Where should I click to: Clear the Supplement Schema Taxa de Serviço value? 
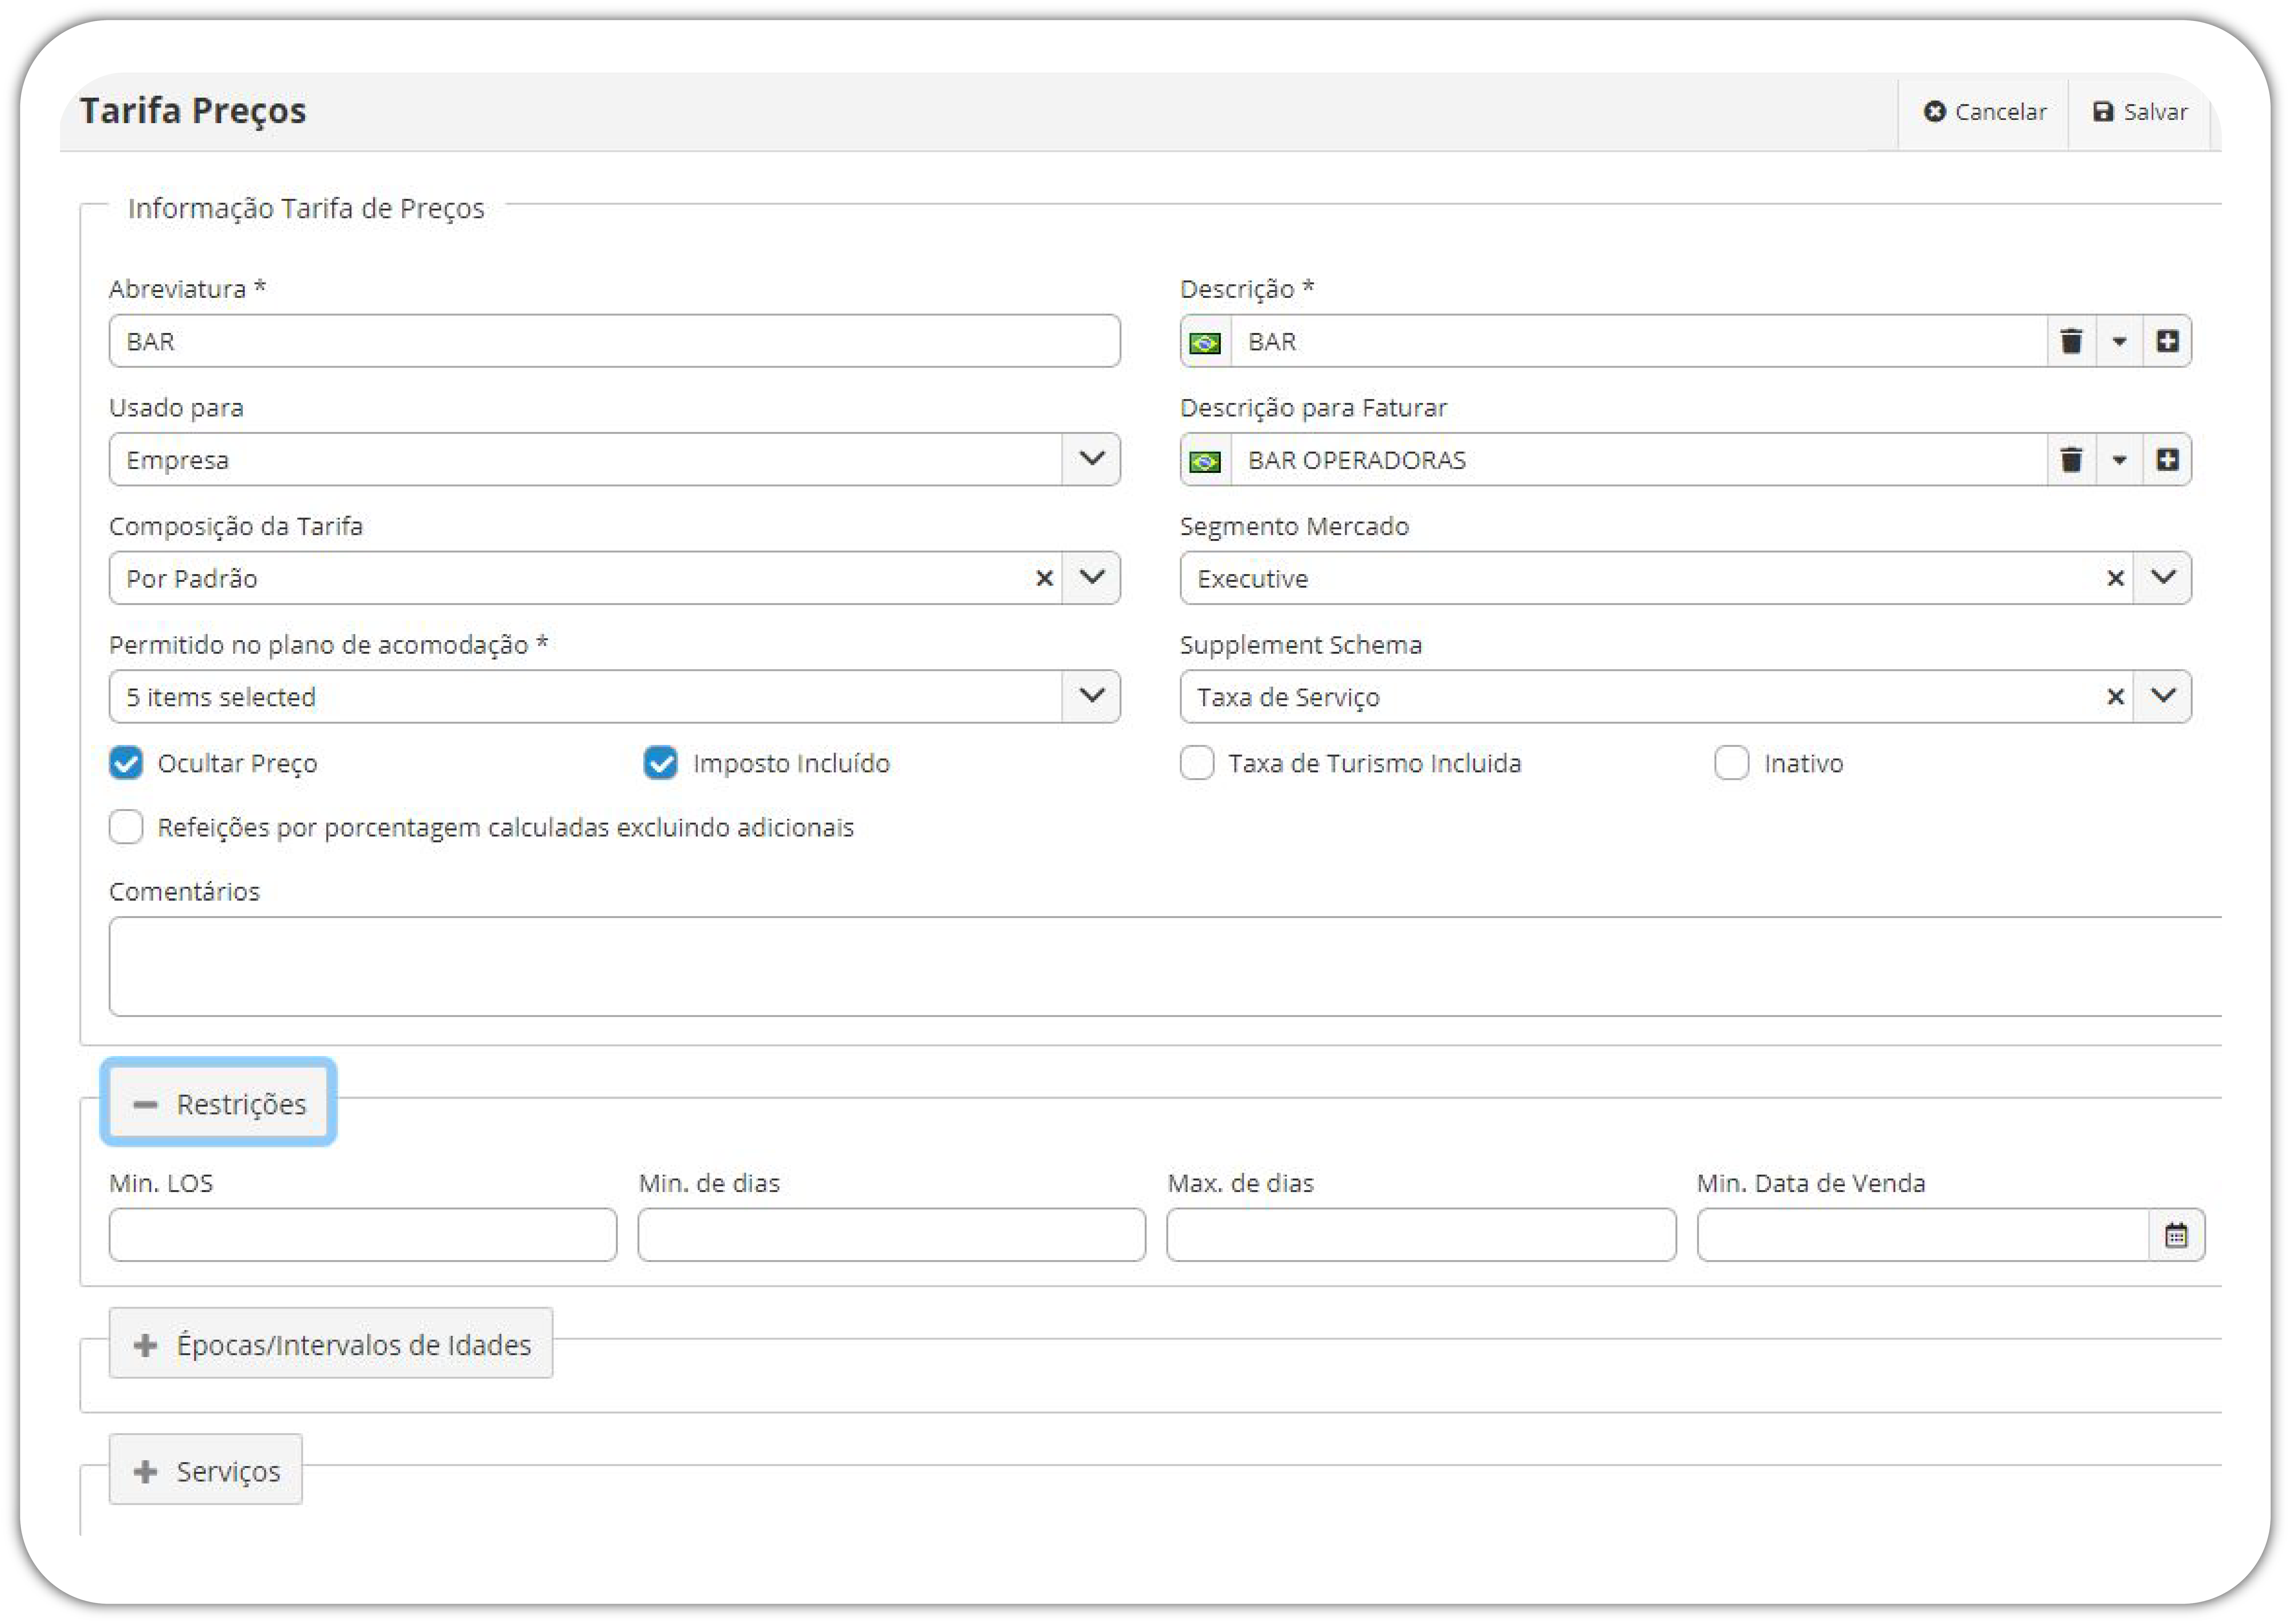pos(2115,697)
